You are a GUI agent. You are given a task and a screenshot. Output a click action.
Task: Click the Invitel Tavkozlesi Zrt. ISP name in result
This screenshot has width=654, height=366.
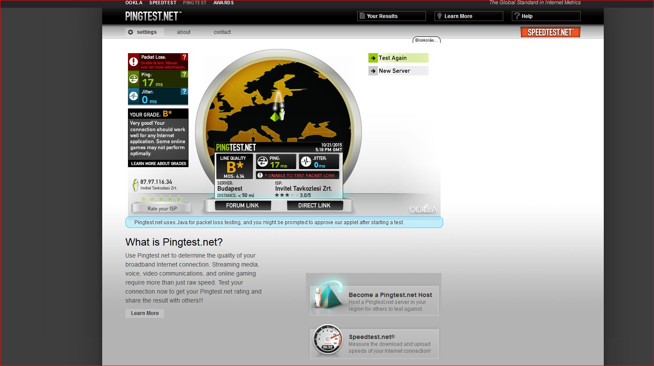(x=304, y=189)
